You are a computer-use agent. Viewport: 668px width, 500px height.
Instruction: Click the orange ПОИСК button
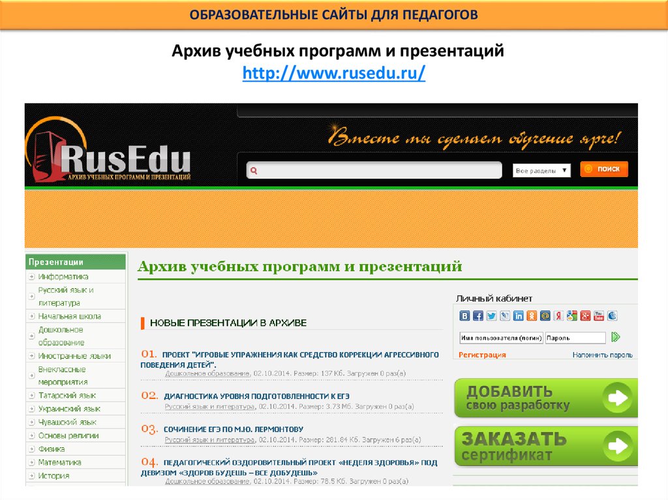pyautogui.click(x=604, y=169)
